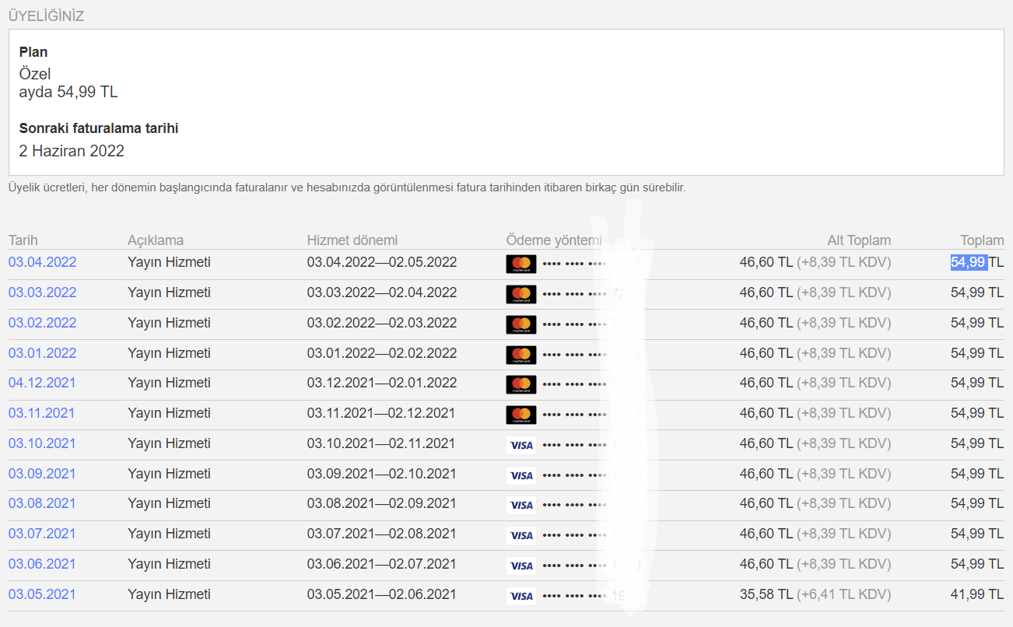Open the 03.06.2021 invoice link
Screen dimensions: 1013x627
pos(42,564)
